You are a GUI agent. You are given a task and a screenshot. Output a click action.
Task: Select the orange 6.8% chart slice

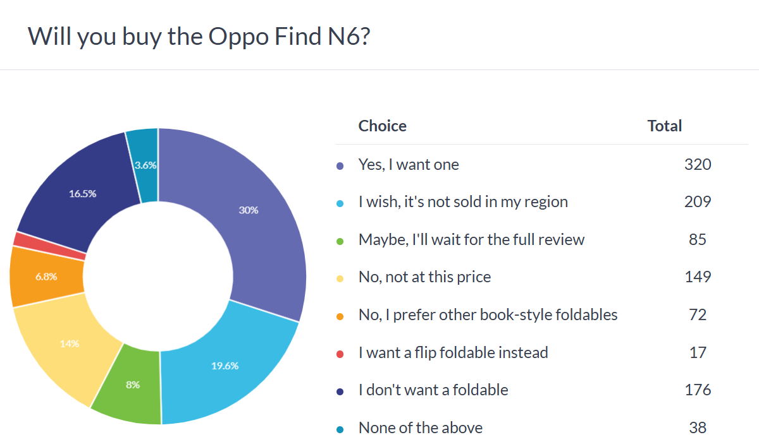(x=46, y=276)
